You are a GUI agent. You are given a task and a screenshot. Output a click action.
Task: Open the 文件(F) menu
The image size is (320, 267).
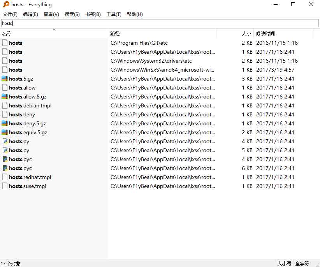tap(10, 14)
